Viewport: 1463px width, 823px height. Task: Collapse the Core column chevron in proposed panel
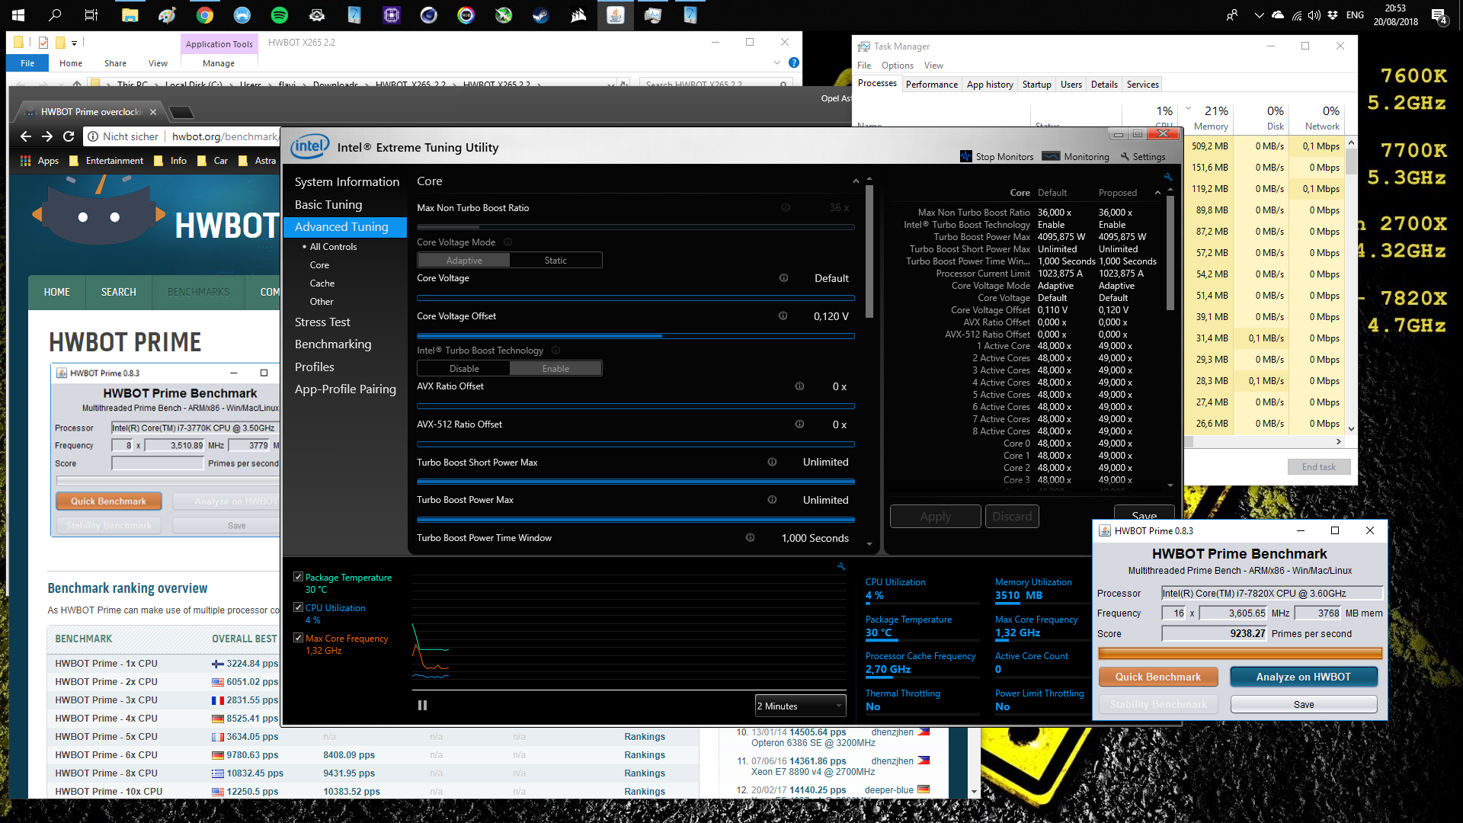[x=1157, y=193]
